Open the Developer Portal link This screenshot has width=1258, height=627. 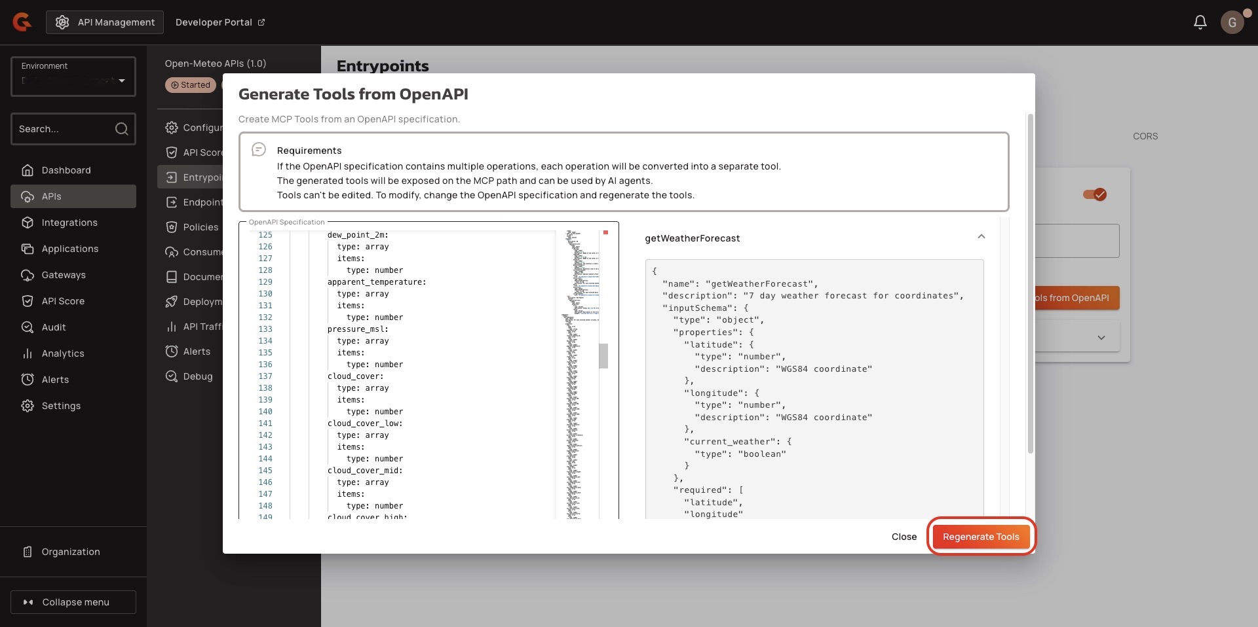tap(219, 22)
